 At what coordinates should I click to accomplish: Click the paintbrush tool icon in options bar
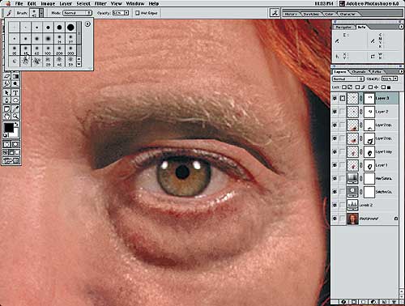tap(9, 13)
